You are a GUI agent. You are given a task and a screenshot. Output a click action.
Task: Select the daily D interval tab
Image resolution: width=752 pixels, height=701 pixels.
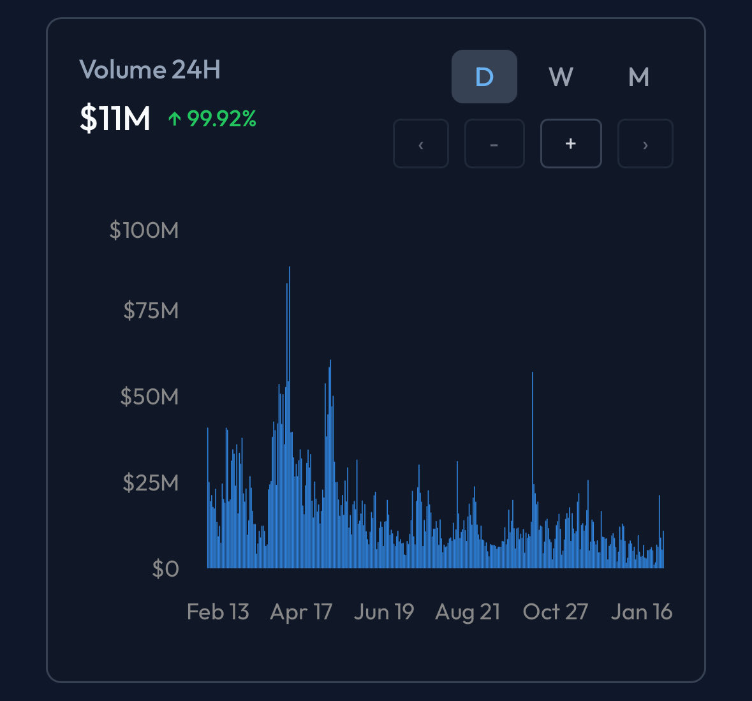[x=484, y=77]
